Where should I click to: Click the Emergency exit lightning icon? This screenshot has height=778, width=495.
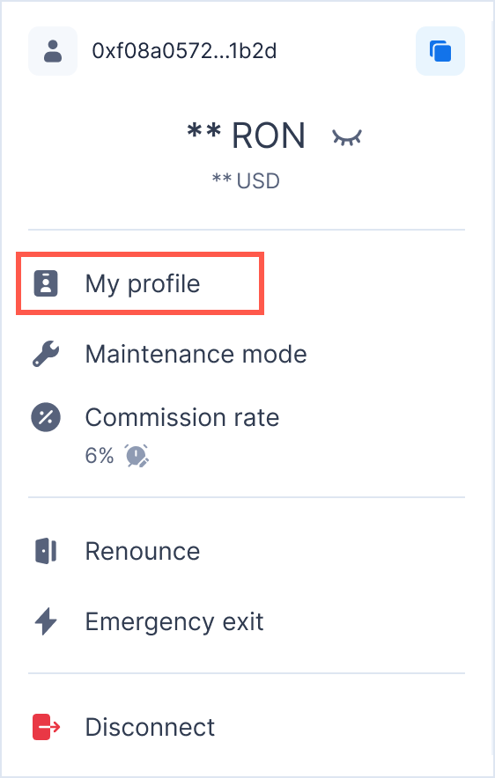[x=46, y=621]
